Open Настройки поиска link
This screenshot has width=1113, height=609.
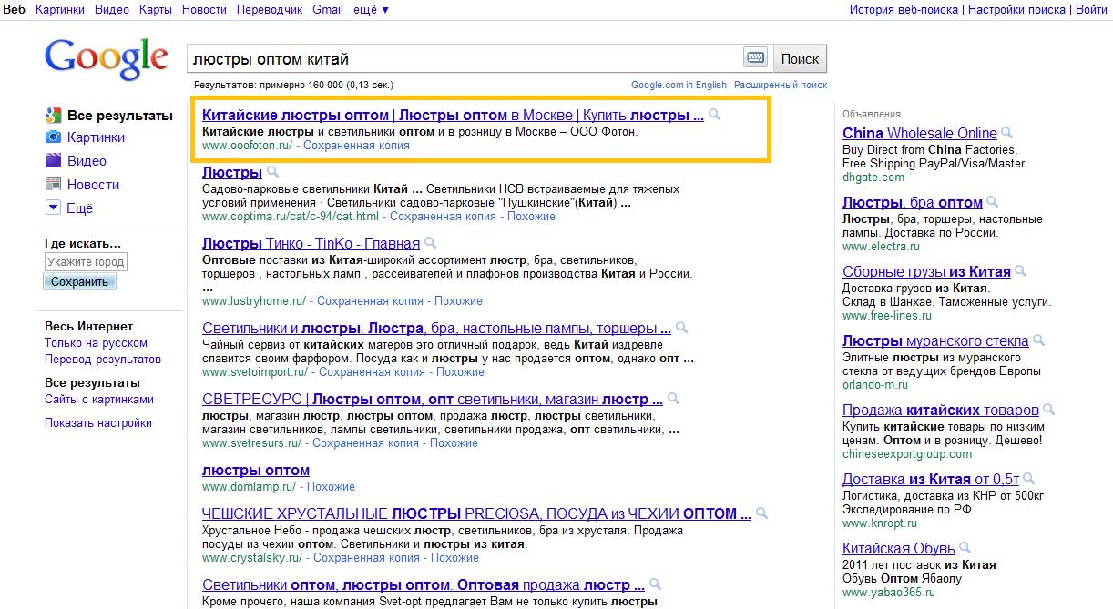1016,10
